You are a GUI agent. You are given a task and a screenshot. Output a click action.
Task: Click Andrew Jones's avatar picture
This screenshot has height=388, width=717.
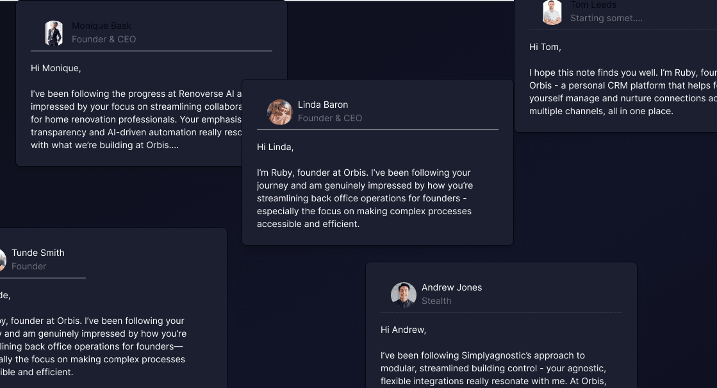pos(404,294)
